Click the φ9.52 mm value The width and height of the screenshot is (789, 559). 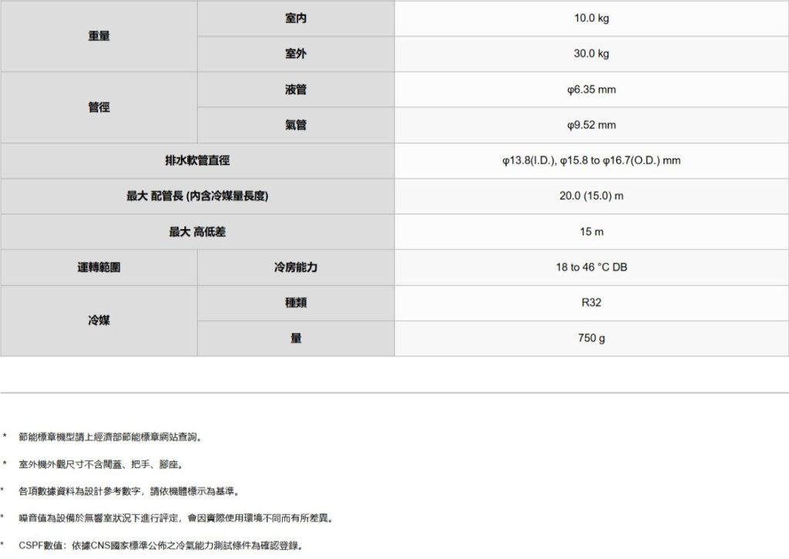pyautogui.click(x=591, y=125)
